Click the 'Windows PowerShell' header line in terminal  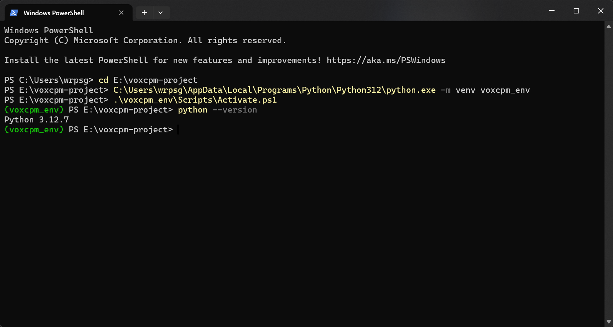pos(49,31)
